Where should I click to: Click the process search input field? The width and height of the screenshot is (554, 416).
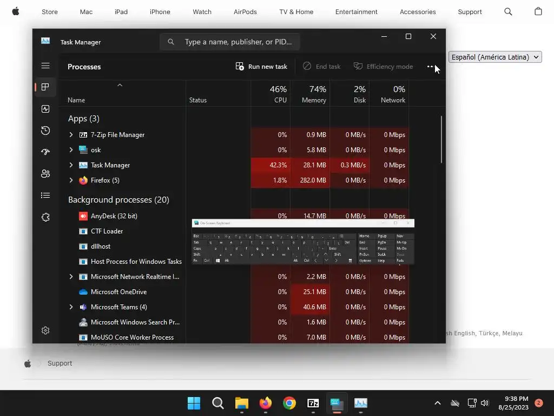(x=229, y=42)
